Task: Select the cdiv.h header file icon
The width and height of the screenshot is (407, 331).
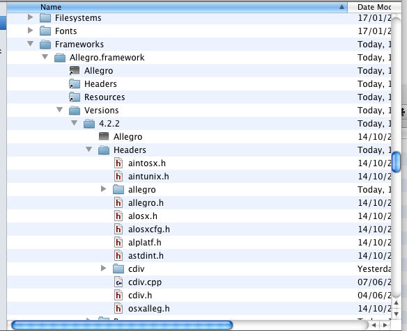Action: 118,296
